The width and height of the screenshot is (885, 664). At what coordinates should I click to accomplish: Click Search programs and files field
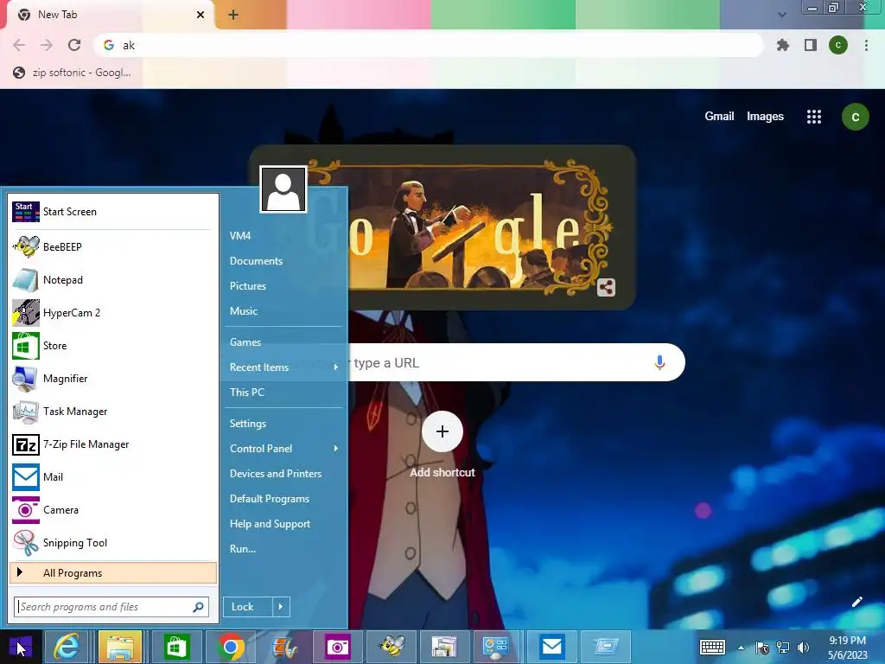(x=111, y=607)
